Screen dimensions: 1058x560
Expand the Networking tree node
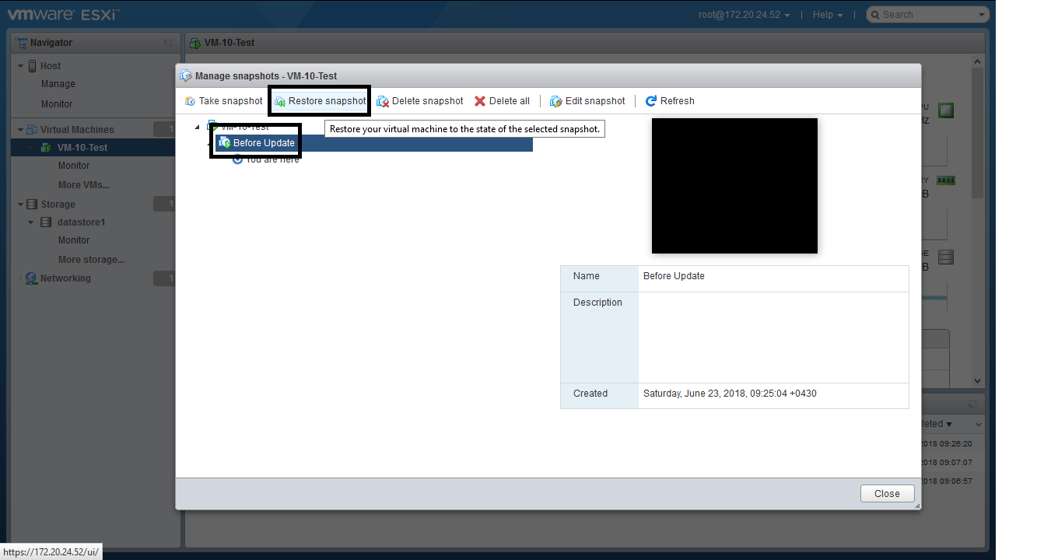pos(21,278)
